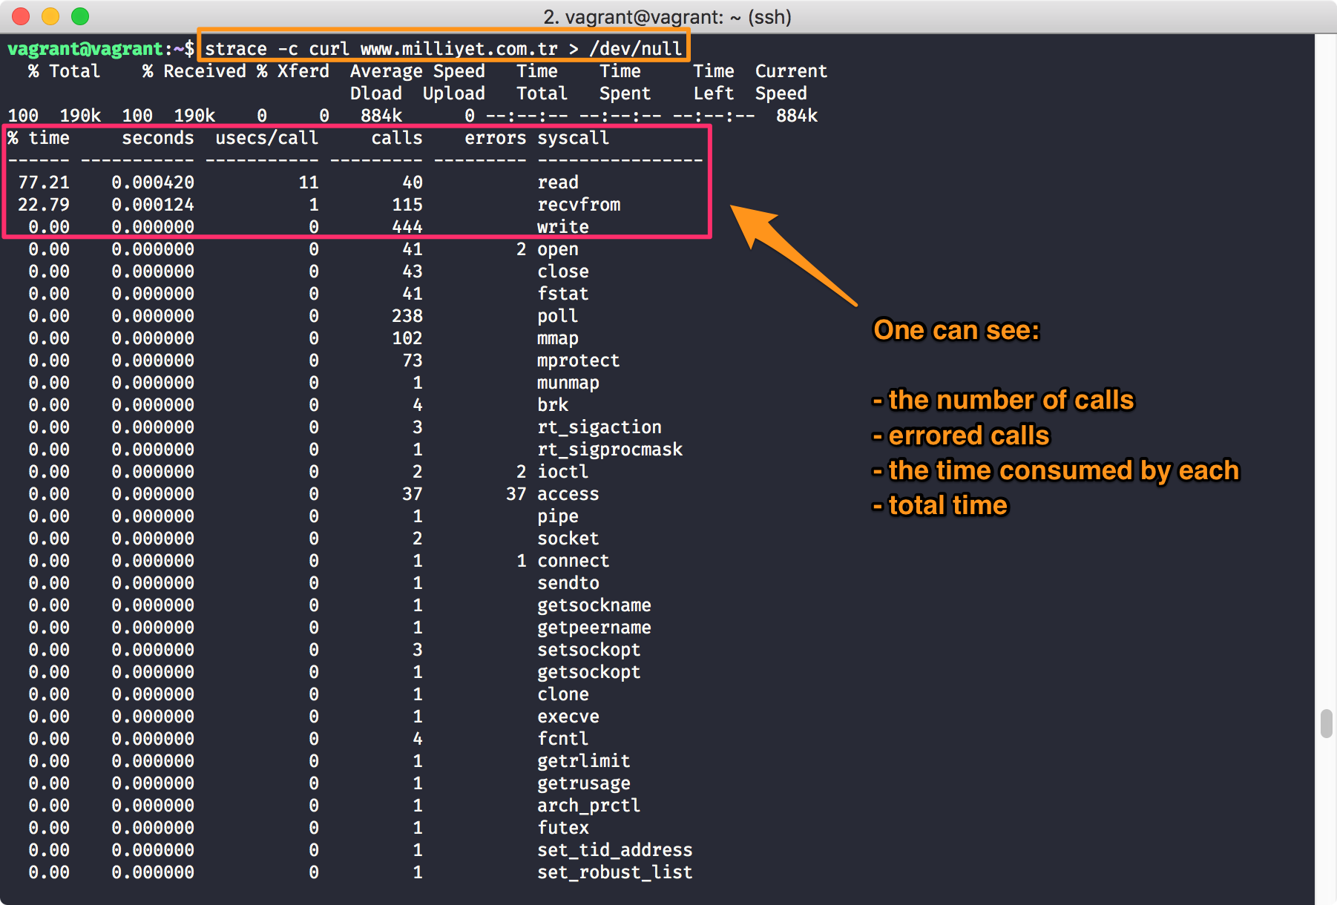Click the 'getrlimit' syscall name
Image resolution: width=1337 pixels, height=905 pixels.
coord(584,761)
